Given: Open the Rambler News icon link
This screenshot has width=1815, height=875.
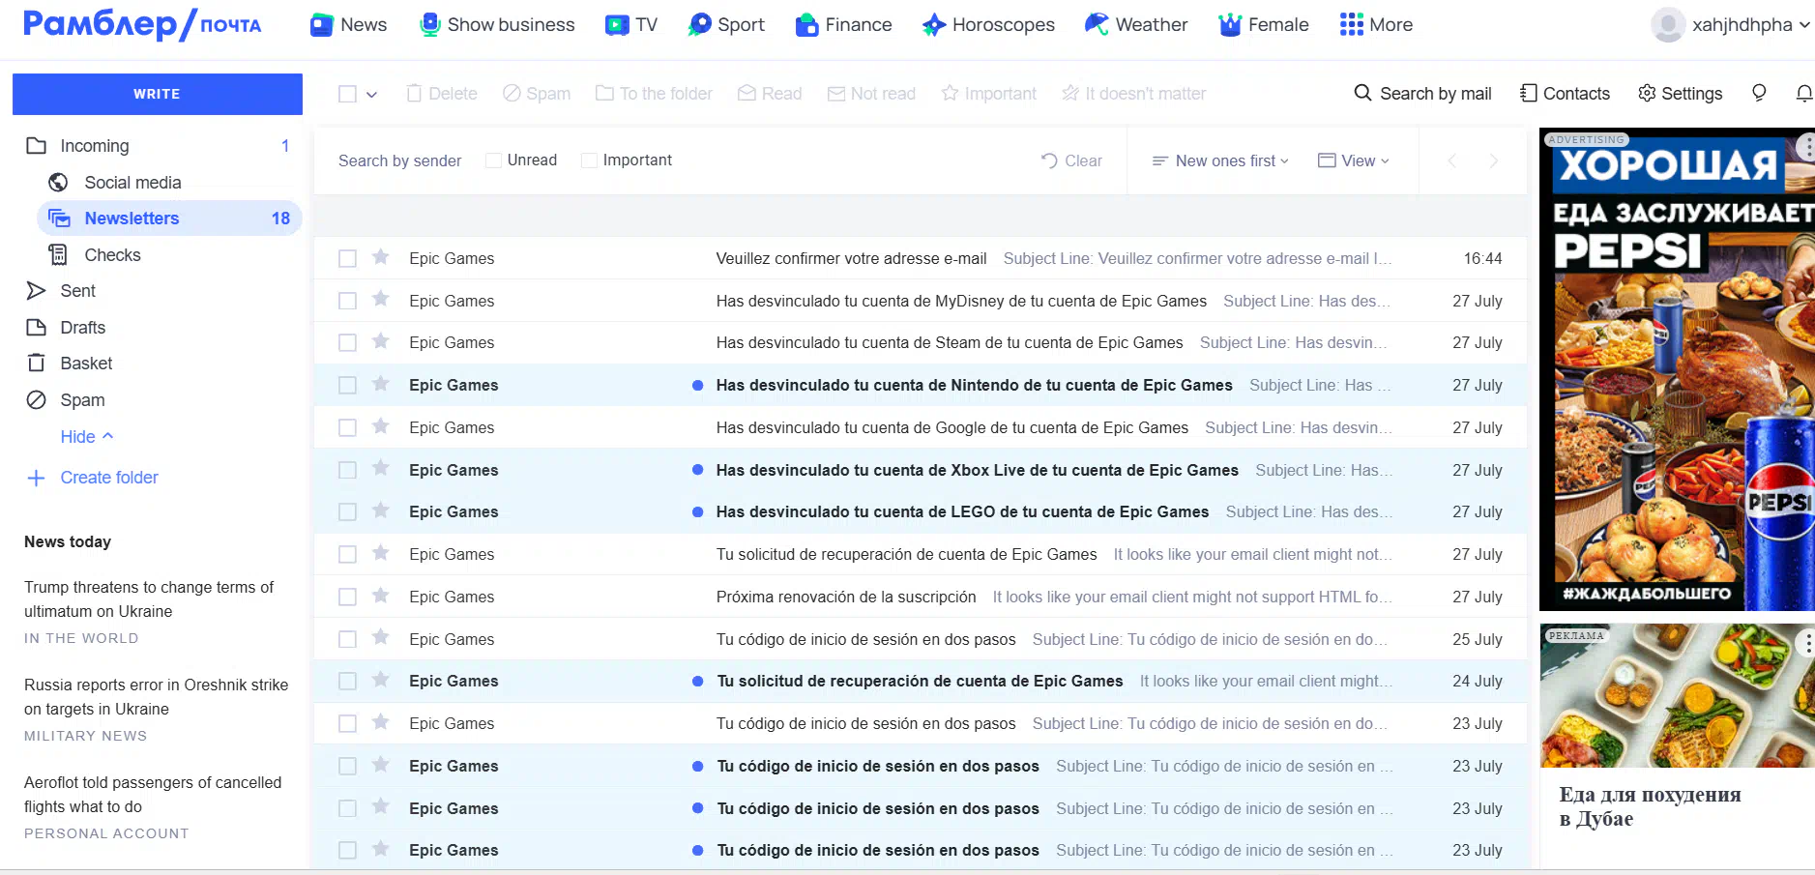Looking at the screenshot, I should (321, 25).
